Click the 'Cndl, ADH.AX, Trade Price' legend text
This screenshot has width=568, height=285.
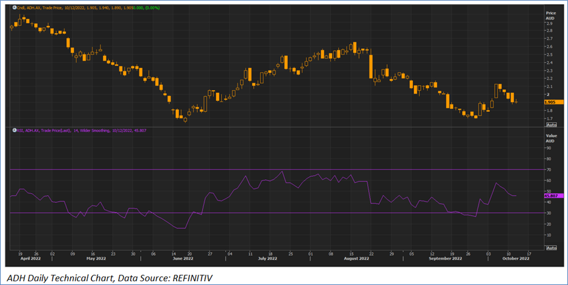pyautogui.click(x=40, y=7)
